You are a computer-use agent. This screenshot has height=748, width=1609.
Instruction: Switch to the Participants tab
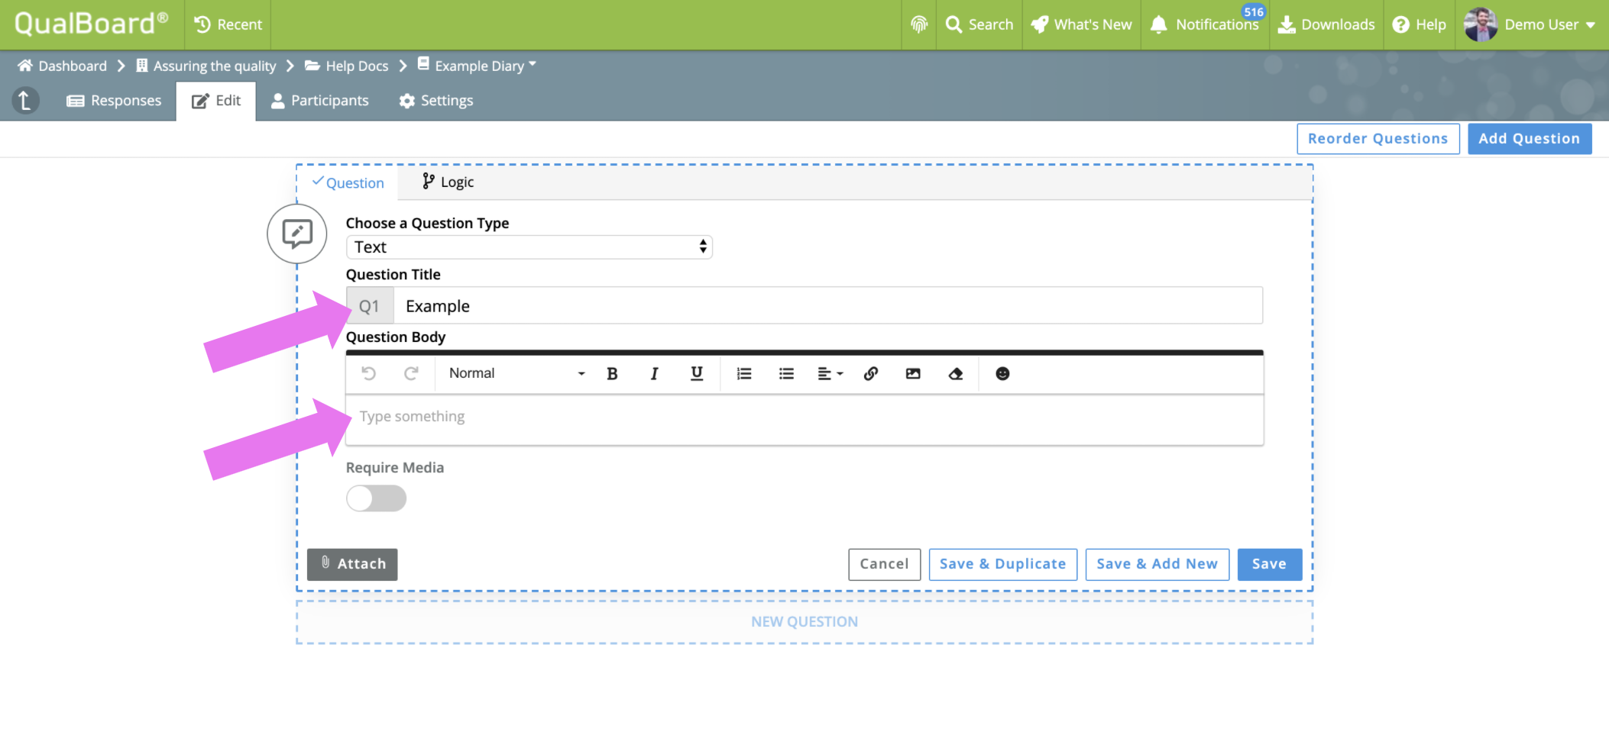(x=320, y=101)
